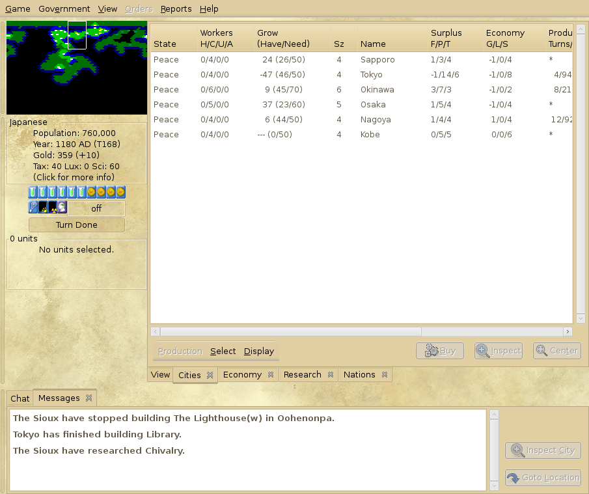
Task: Open the Production menu in city report
Action: pos(180,351)
